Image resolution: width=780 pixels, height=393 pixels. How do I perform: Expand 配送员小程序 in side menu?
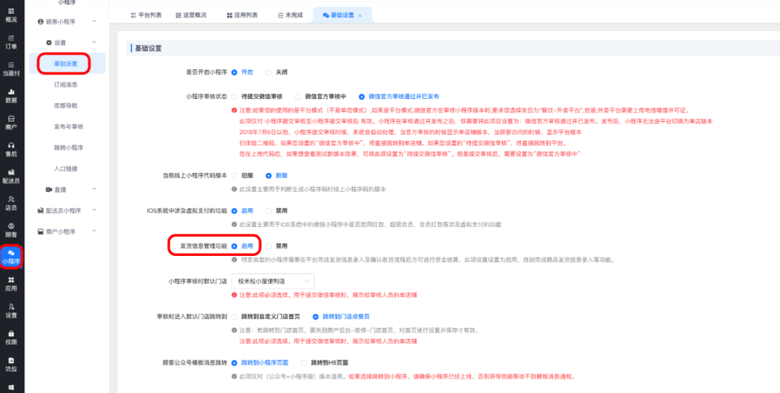click(x=69, y=209)
